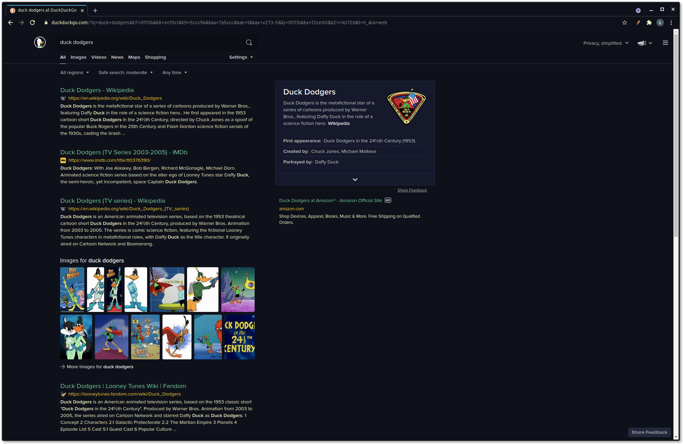Click the magnifying glass search icon
Image resolution: width=683 pixels, height=444 pixels.
[x=249, y=42]
